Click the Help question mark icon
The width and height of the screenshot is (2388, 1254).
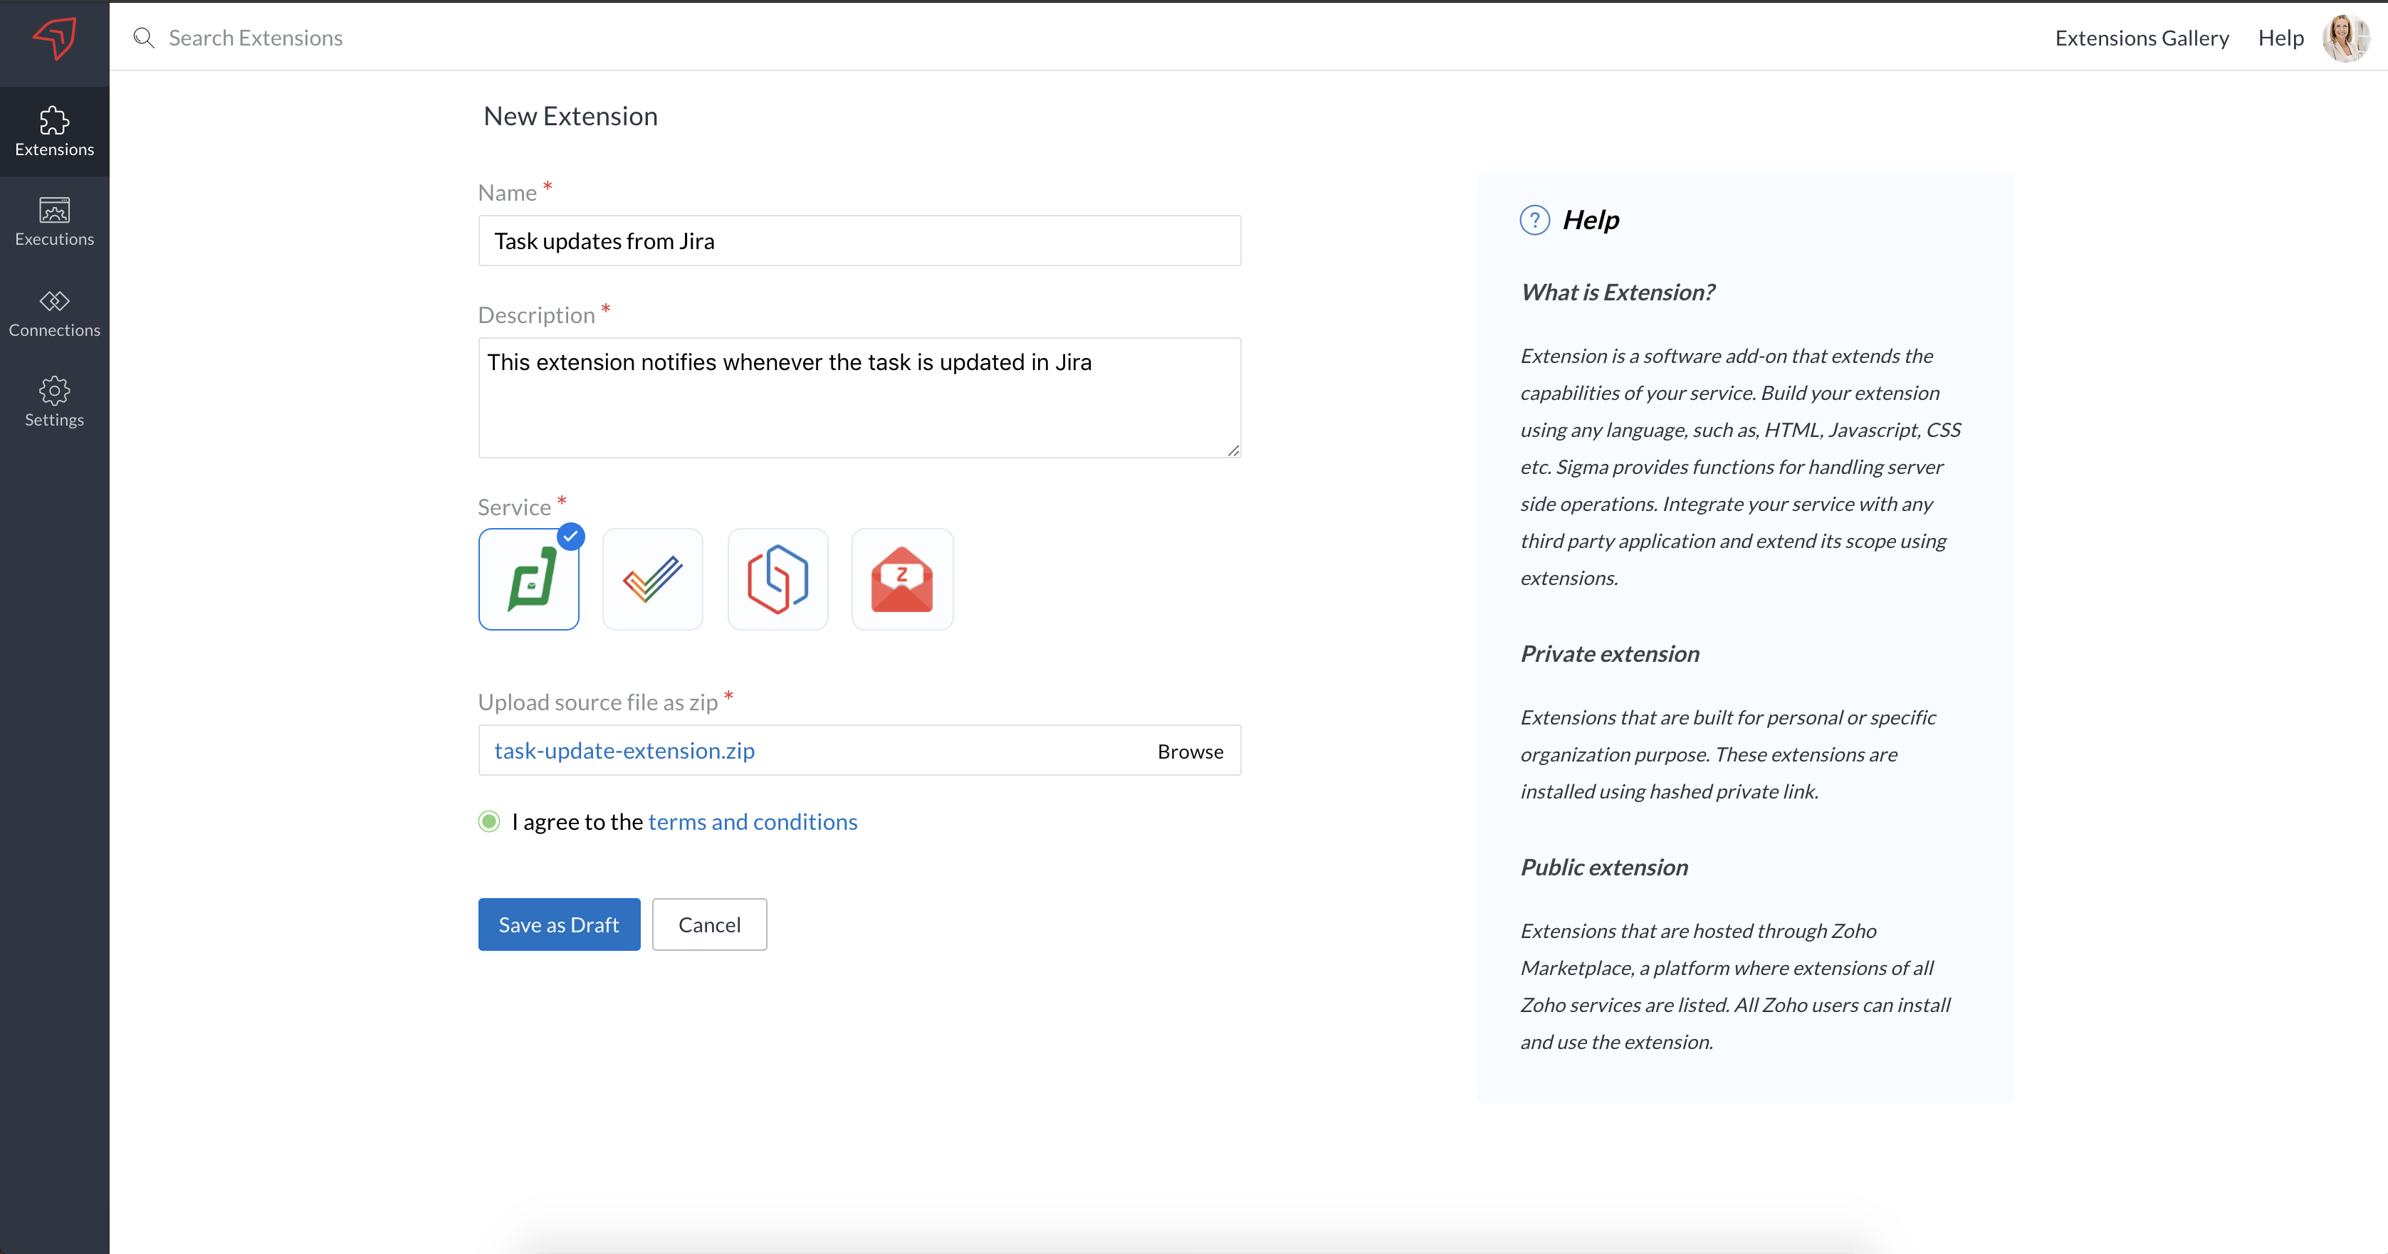[1534, 220]
